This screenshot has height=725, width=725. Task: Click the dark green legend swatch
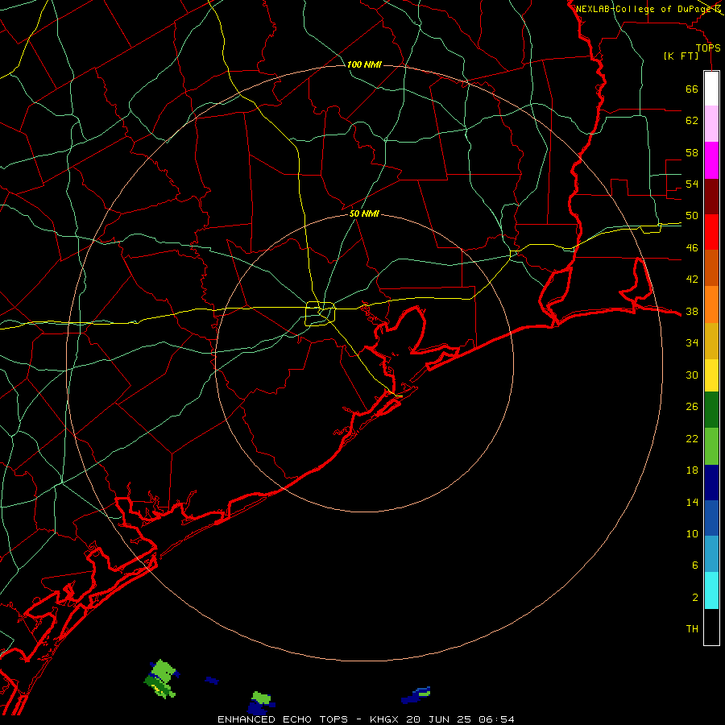coord(711,410)
